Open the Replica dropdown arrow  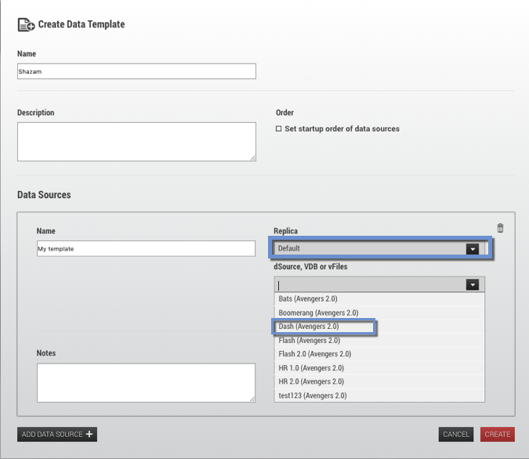(x=472, y=249)
